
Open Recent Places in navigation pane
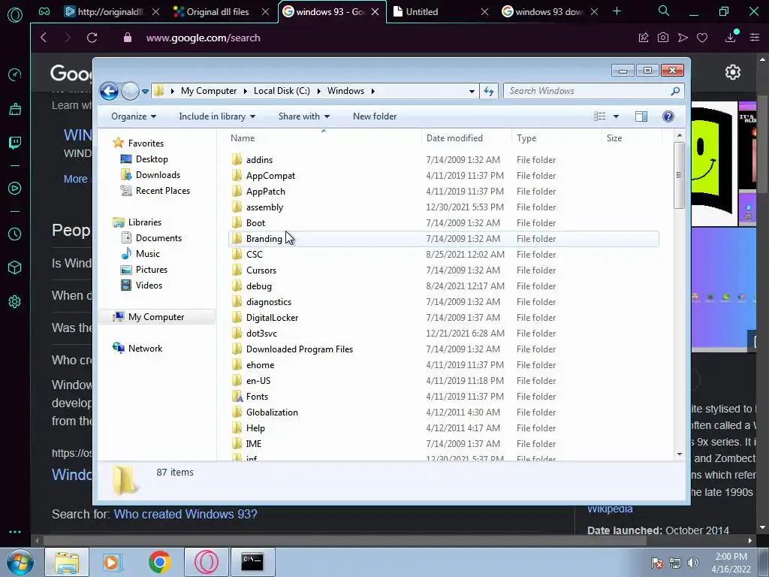tap(163, 190)
